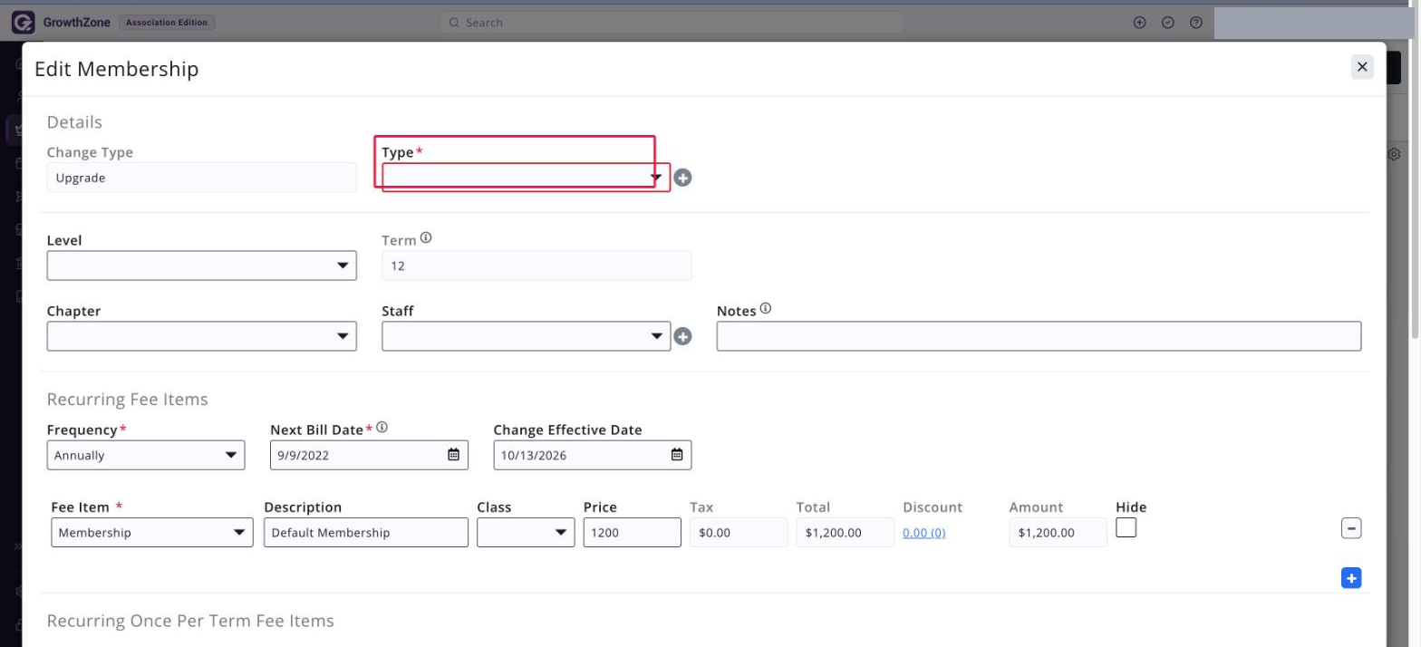Open the help question mark icon

pyautogui.click(x=1196, y=23)
